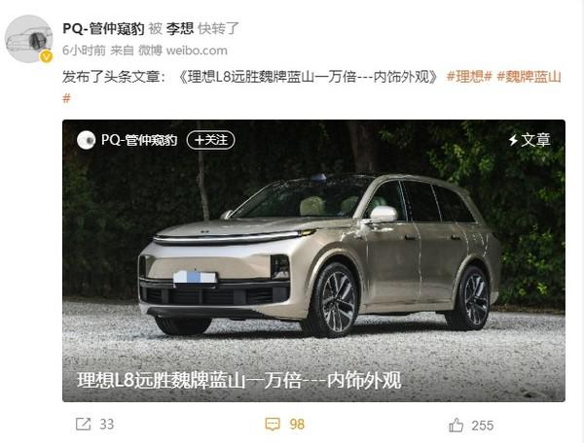This screenshot has width=584, height=443.
Task: Follow author with +关注 button
Action: point(210,140)
